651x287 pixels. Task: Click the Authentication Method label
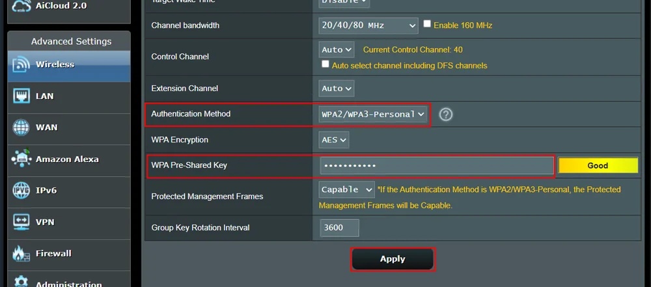[x=191, y=114]
